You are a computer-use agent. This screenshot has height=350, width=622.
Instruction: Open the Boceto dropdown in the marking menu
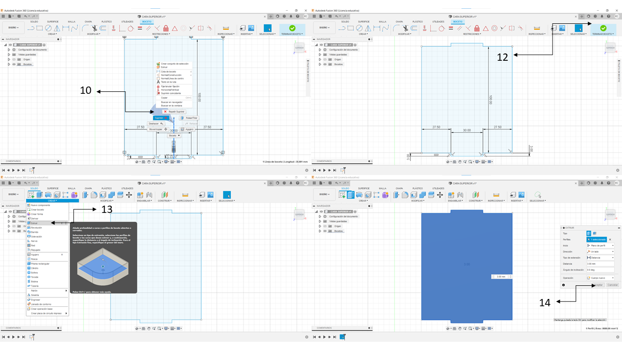tap(174, 136)
